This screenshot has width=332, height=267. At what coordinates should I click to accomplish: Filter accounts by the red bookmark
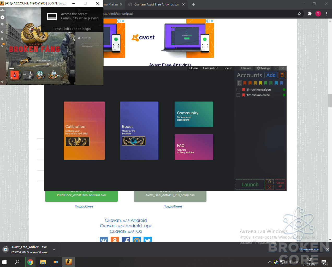tap(245, 83)
